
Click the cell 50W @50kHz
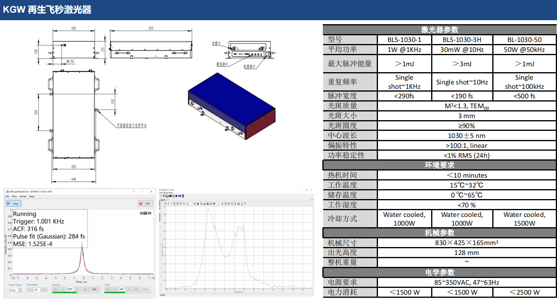pos(524,50)
